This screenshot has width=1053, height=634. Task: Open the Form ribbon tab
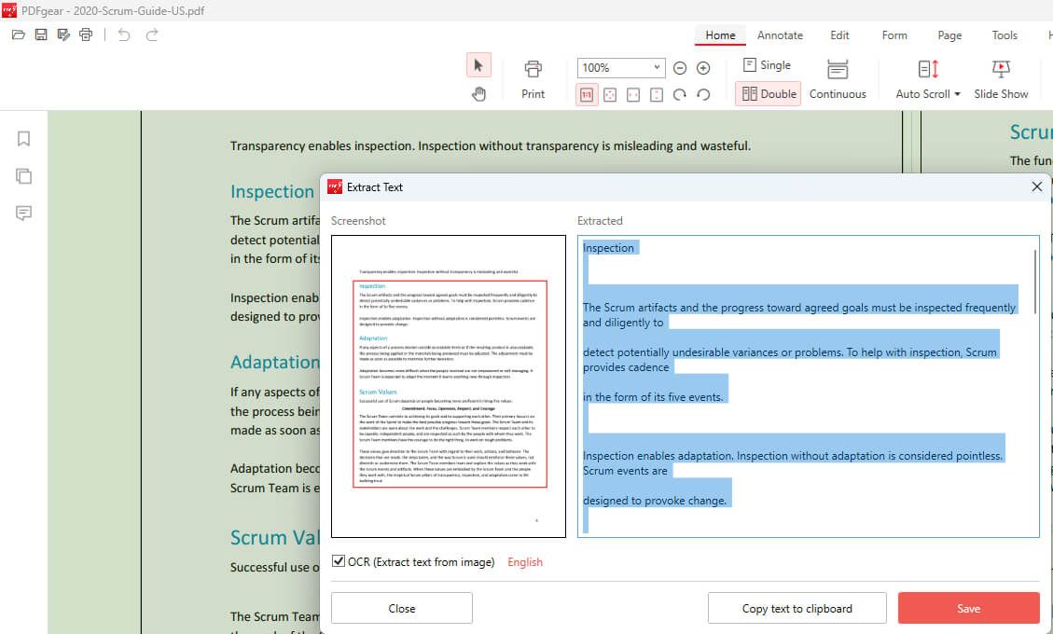894,34
